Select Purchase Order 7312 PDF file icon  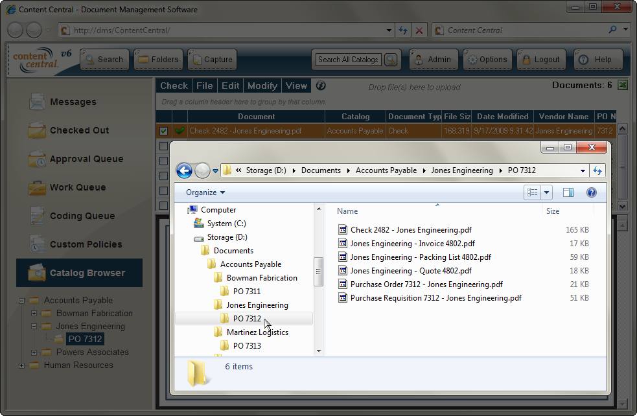tap(343, 284)
